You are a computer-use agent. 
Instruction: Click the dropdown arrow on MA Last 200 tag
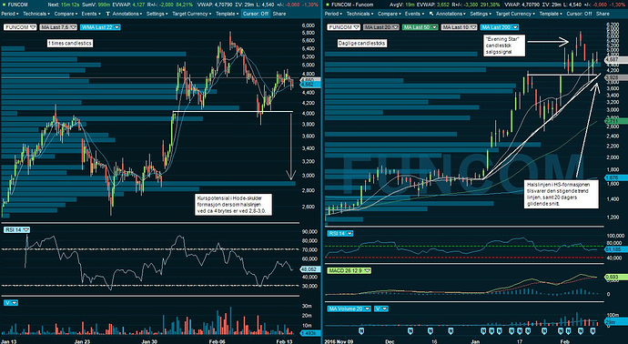[514, 27]
